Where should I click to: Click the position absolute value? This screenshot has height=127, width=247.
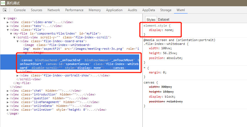point(174,58)
